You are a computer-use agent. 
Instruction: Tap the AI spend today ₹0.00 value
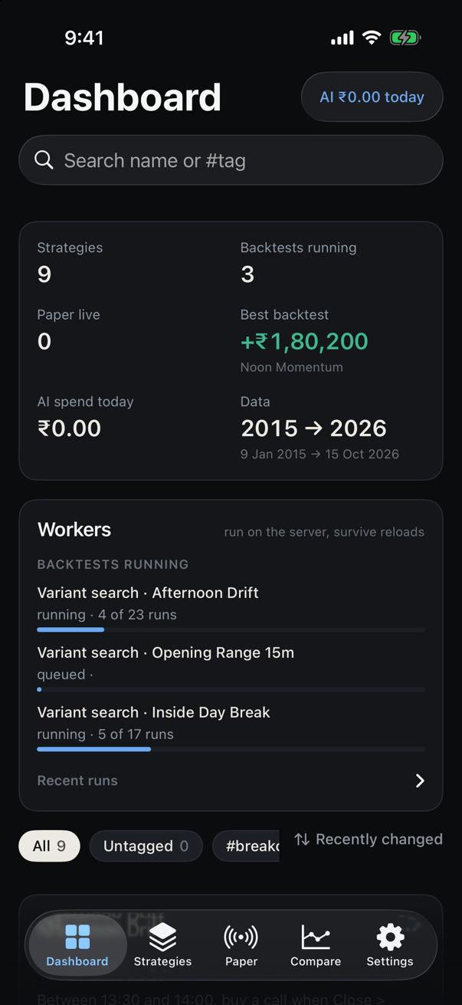point(70,428)
